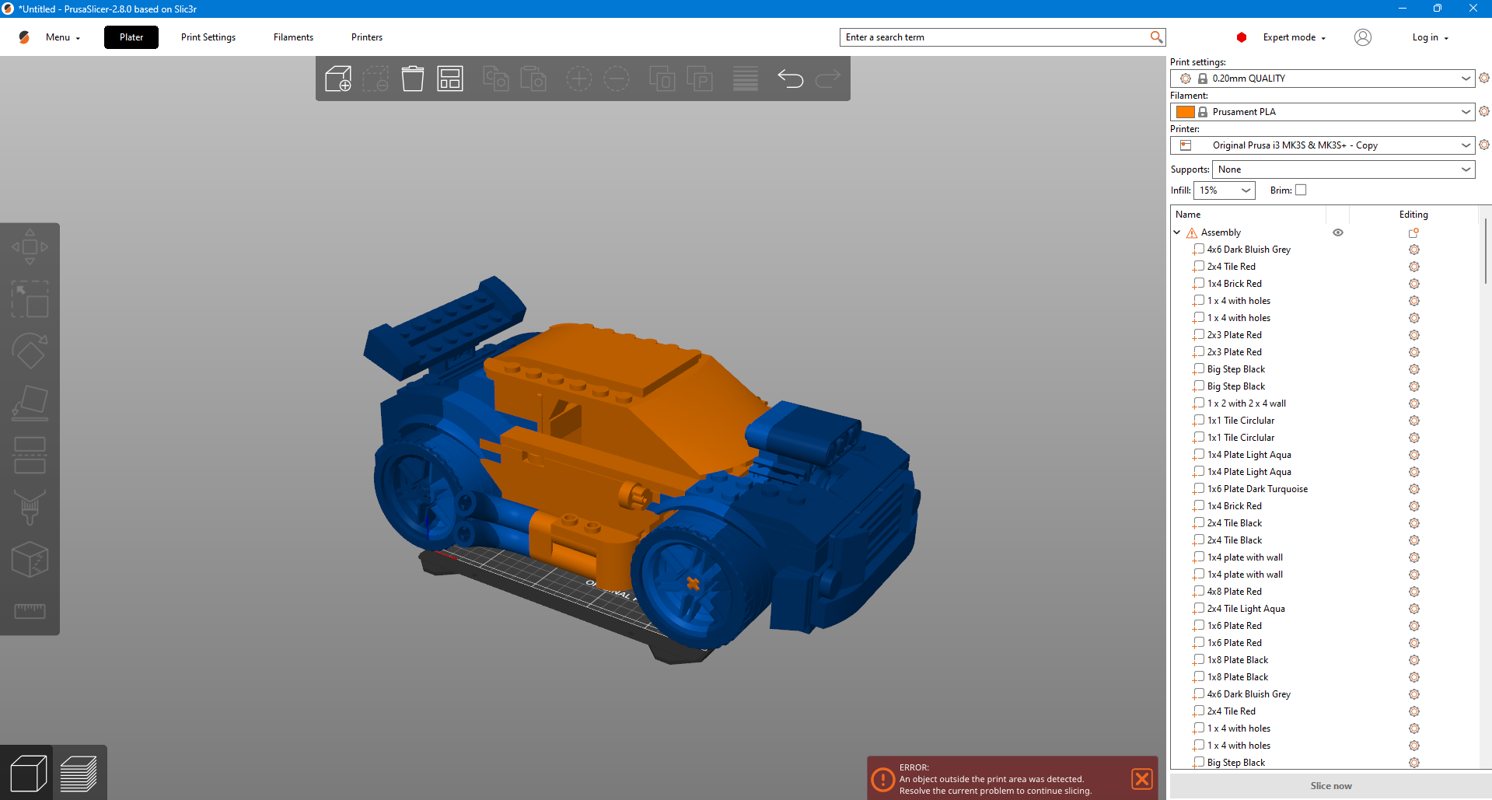
Task: Switch to the Printers tab
Action: pos(367,37)
